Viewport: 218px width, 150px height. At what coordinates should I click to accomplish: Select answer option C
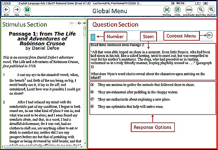pyautogui.click(x=92, y=99)
